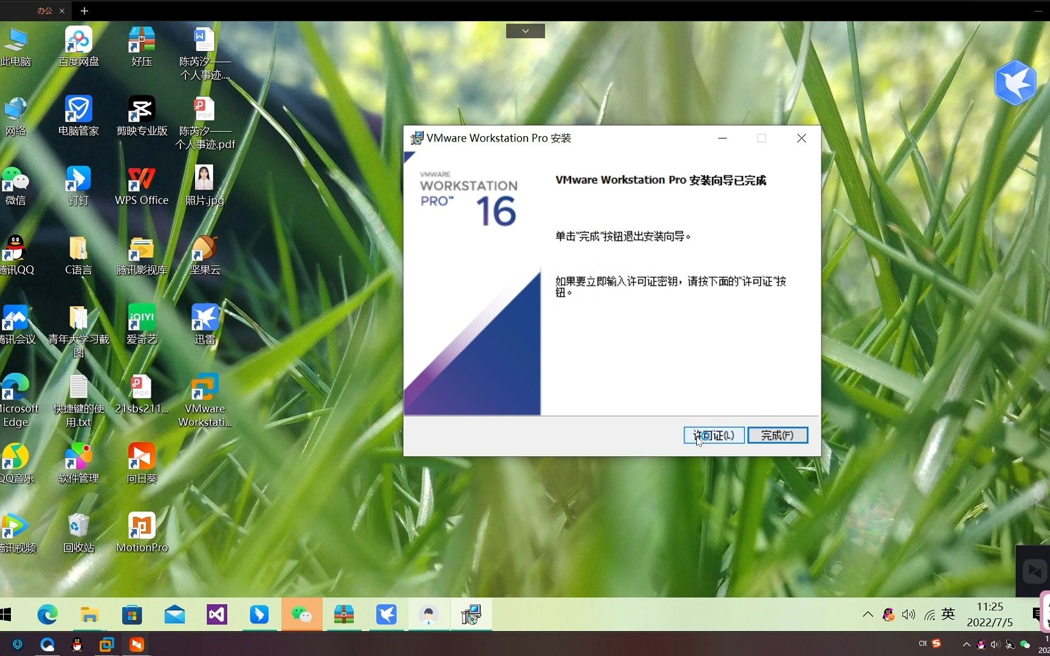Open the 腾讯QQ desktop icon

(x=16, y=255)
